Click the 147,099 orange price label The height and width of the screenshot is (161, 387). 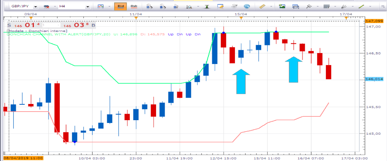(374, 21)
